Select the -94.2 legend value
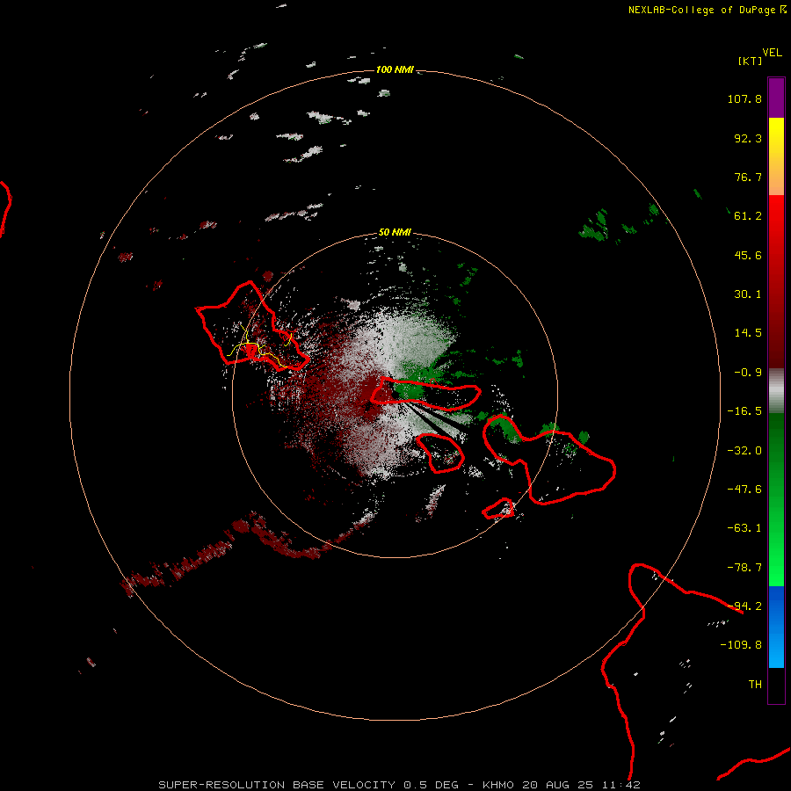791x791 pixels. [744, 606]
